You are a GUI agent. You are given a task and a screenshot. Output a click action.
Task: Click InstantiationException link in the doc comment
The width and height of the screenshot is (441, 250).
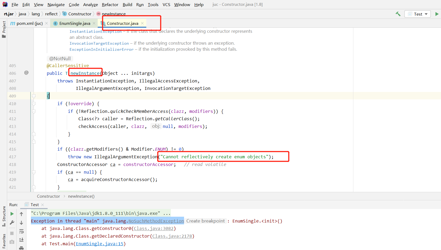(x=96, y=31)
